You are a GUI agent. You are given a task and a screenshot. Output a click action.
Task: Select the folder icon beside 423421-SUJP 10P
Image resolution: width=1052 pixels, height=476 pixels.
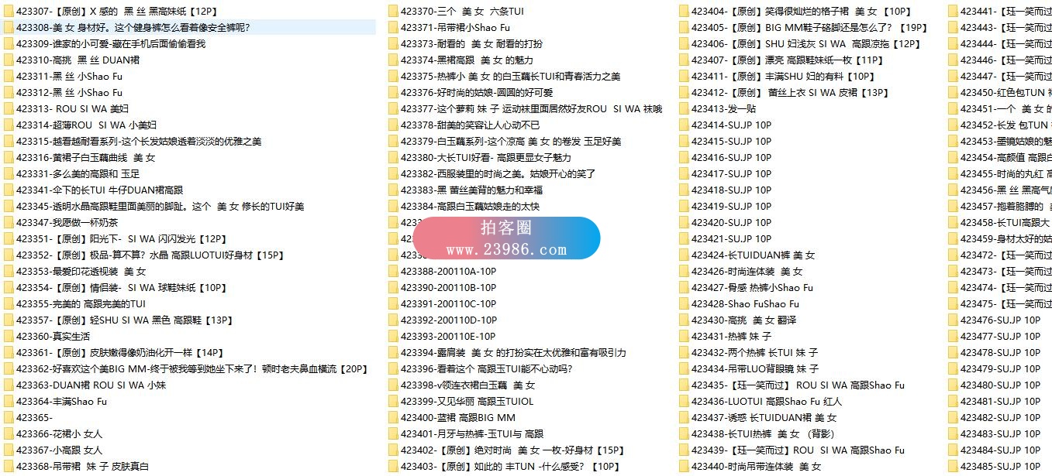(684, 239)
